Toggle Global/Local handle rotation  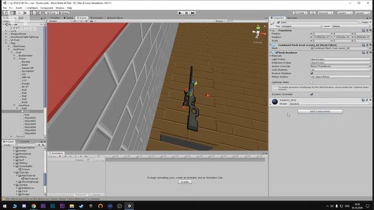coord(64,13)
